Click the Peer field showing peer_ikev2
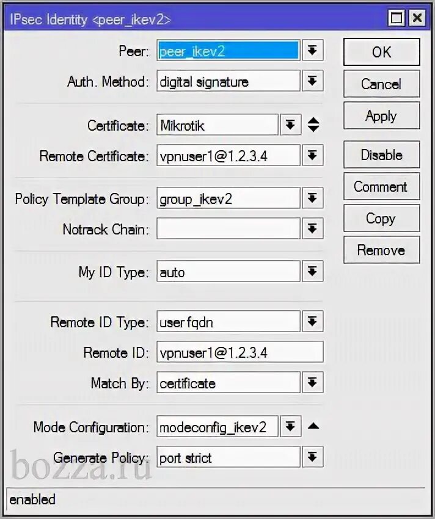The height and width of the screenshot is (519, 435). click(228, 50)
